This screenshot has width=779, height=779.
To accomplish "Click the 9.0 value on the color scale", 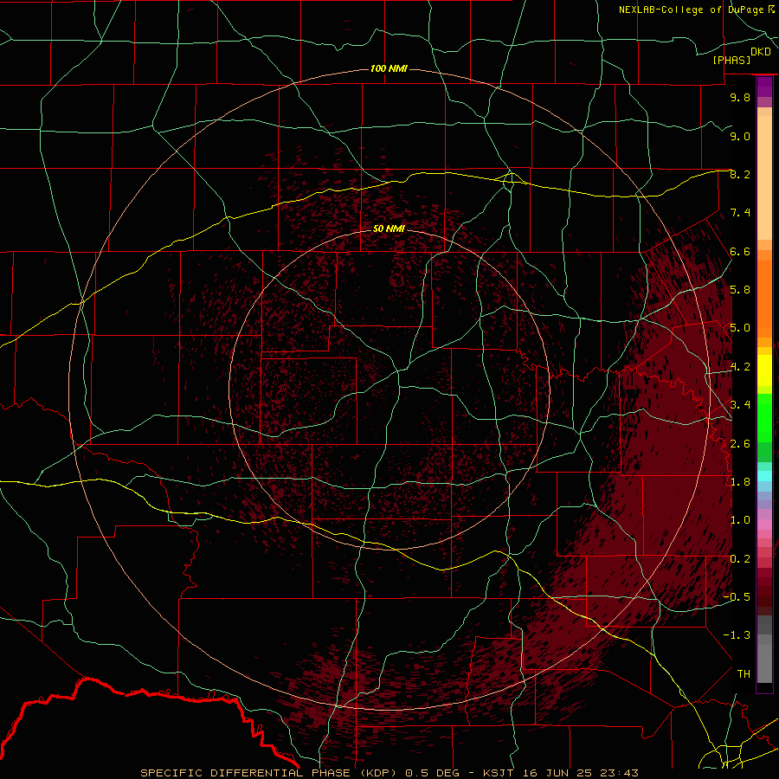I will coord(740,136).
